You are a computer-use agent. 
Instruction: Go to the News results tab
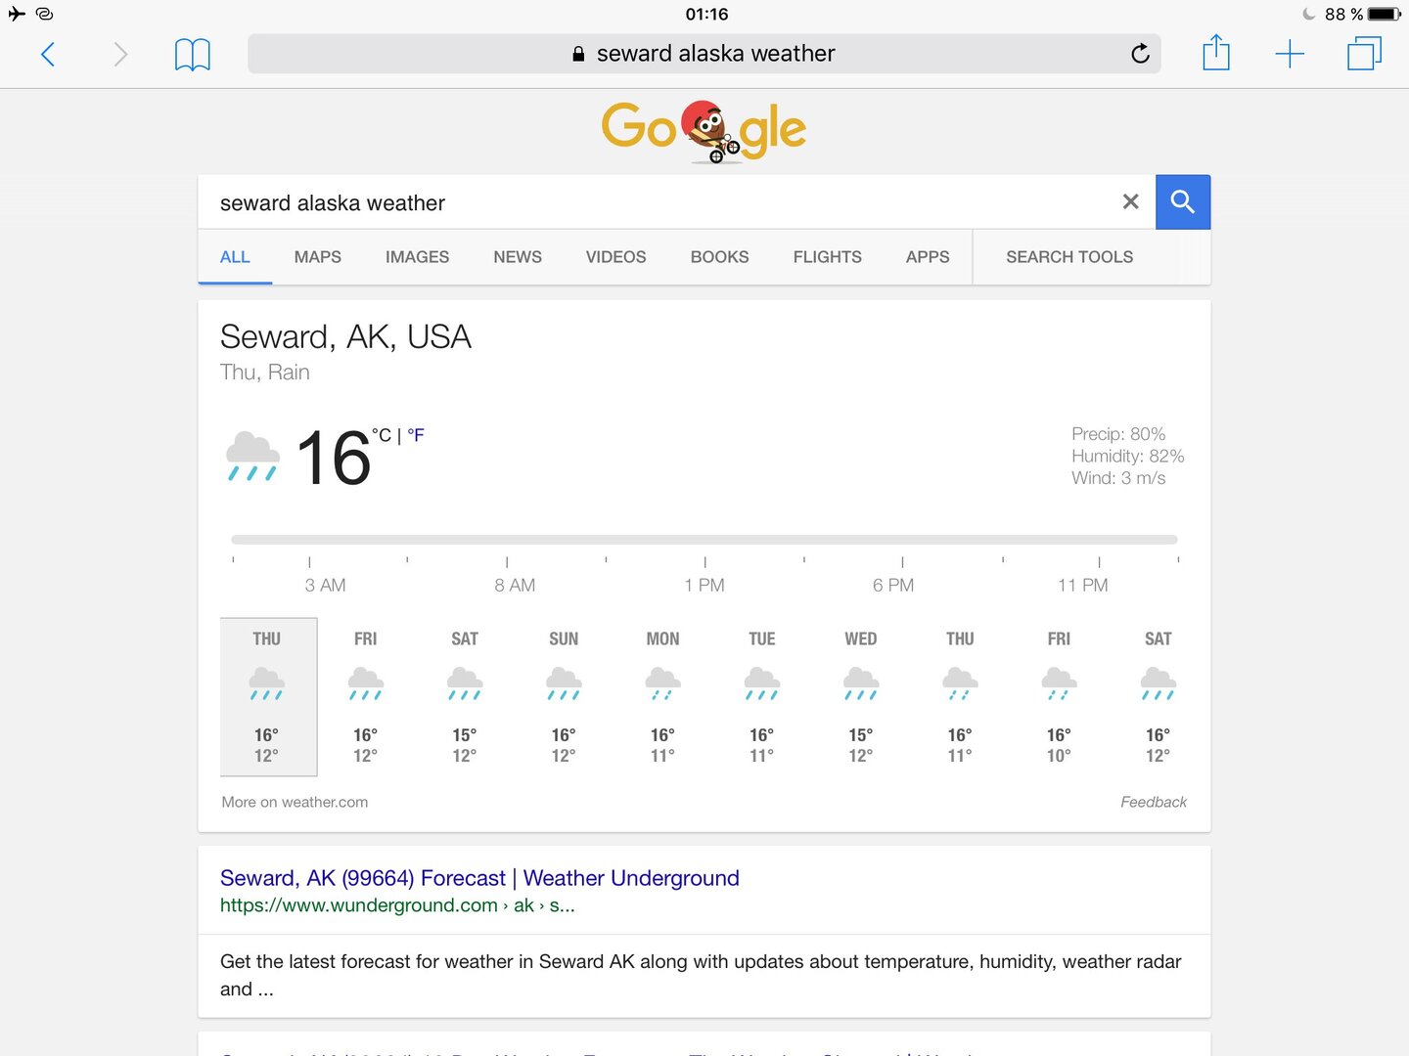[517, 257]
